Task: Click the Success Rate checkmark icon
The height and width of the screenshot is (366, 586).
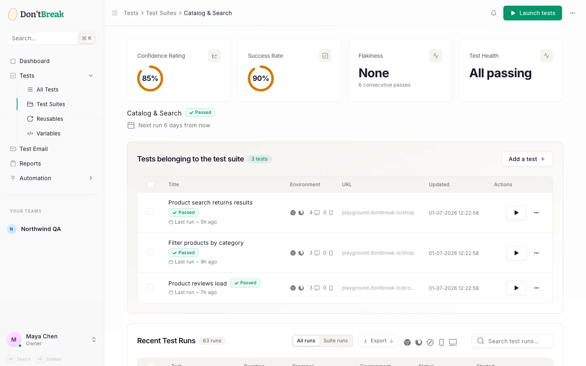Action: click(325, 56)
